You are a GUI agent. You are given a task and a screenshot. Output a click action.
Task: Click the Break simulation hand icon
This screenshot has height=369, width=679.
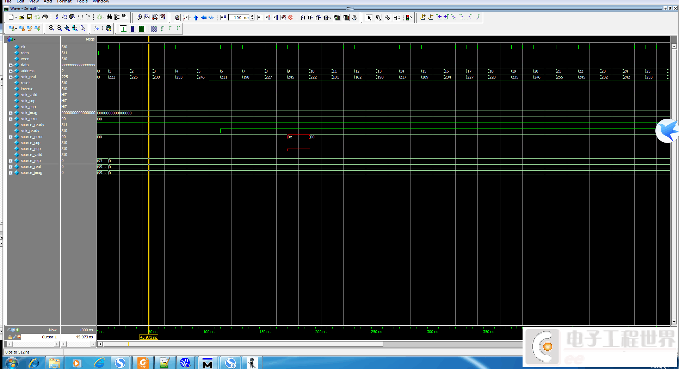tap(354, 17)
